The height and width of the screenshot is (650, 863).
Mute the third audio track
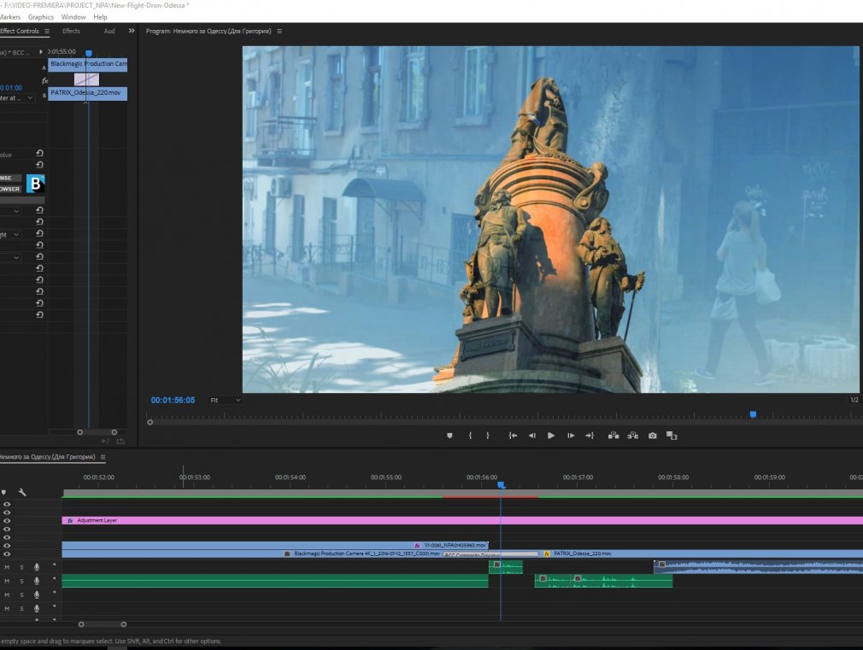(x=7, y=594)
